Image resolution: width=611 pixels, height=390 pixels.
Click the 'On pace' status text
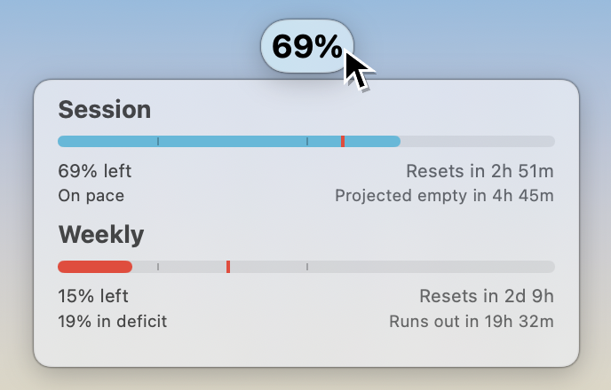(x=91, y=196)
